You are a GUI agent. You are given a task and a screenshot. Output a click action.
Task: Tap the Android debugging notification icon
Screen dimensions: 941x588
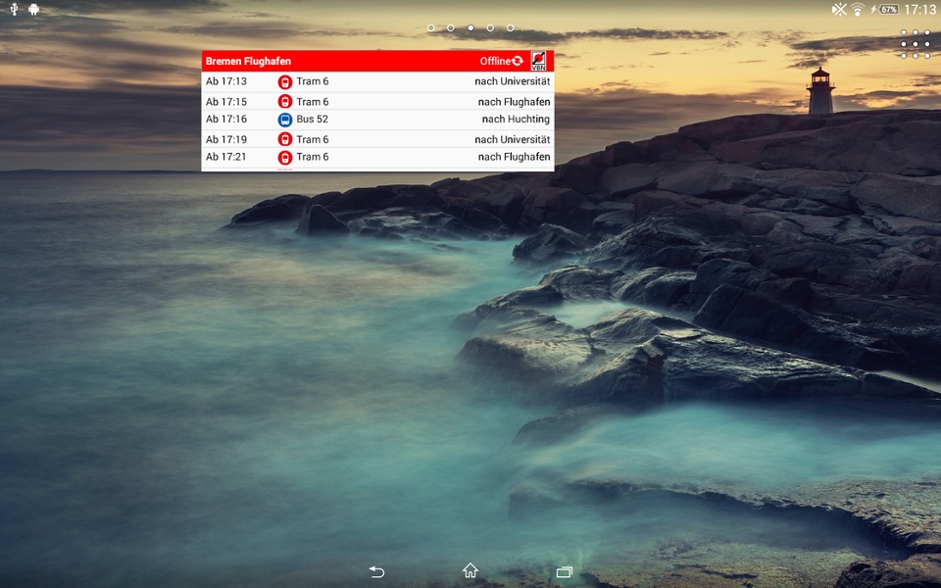tap(33, 9)
